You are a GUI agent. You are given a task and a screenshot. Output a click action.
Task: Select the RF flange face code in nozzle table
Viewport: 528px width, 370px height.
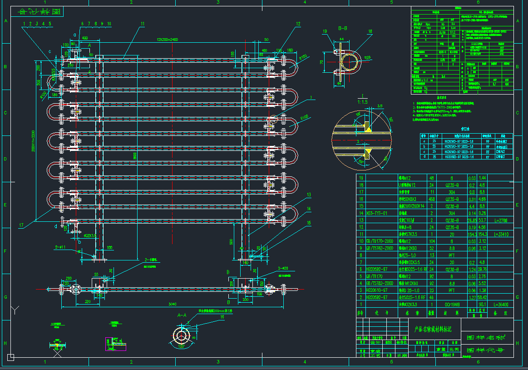point(488,141)
